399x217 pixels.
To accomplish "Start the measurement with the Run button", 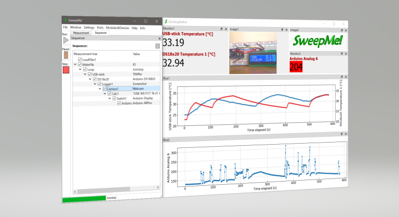I will click(66, 40).
